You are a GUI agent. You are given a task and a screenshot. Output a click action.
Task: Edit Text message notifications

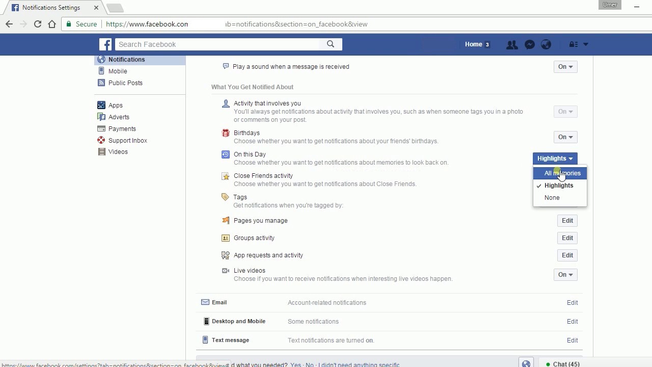pos(573,340)
